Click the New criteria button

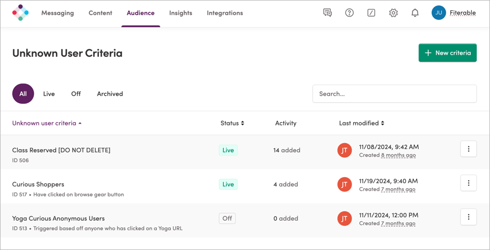coord(447,53)
